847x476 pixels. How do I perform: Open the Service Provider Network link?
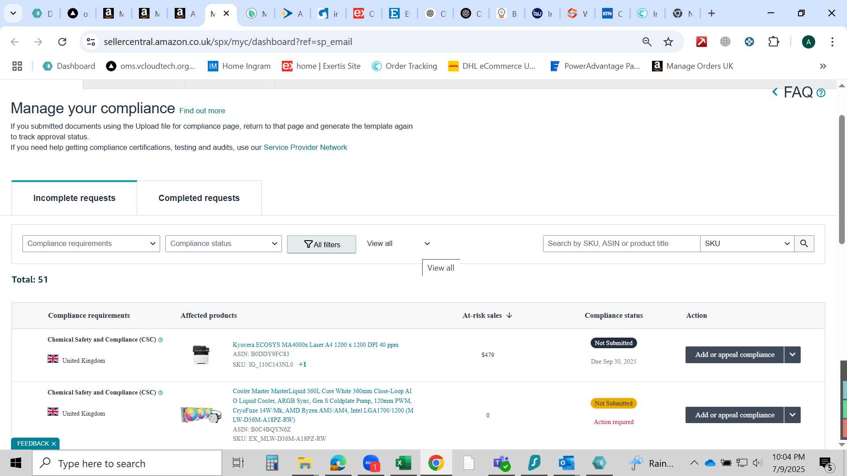(305, 147)
